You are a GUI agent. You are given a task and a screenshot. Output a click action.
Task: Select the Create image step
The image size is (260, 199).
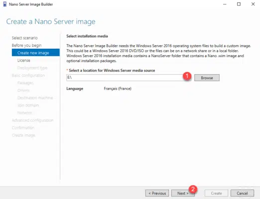[23, 135]
